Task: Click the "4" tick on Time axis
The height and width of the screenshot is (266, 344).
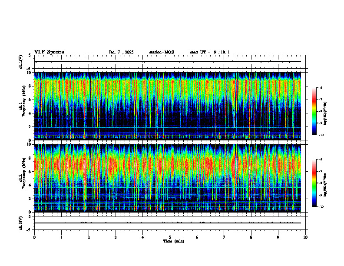Action: (143, 237)
